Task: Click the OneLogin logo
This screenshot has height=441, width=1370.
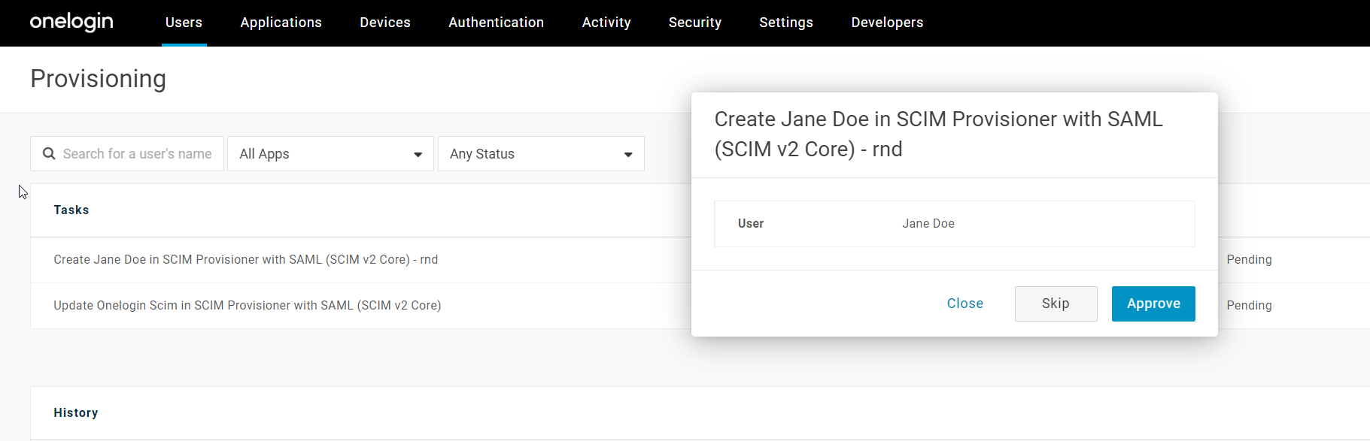Action: click(71, 23)
